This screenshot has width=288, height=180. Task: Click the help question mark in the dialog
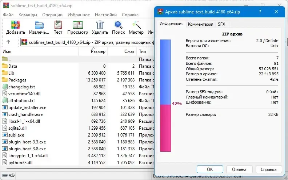point(260,12)
